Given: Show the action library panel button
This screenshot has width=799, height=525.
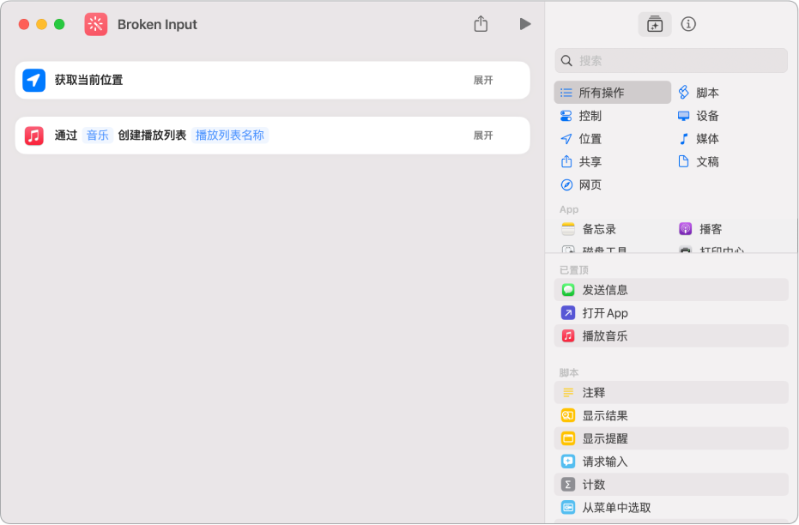Looking at the screenshot, I should tap(655, 24).
